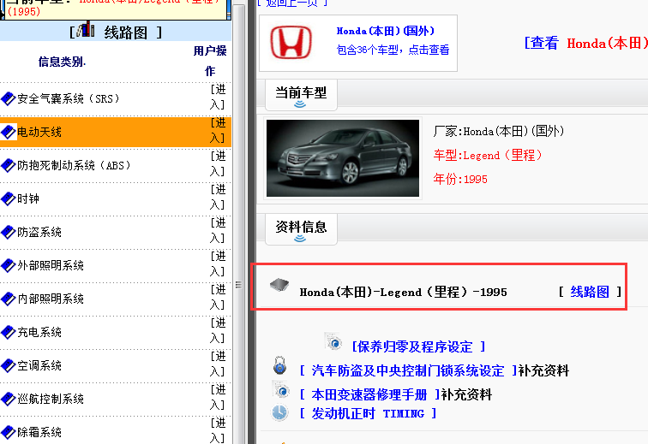Click Honda(本田)(国外) brand link
The image size is (648, 444).
(x=385, y=31)
